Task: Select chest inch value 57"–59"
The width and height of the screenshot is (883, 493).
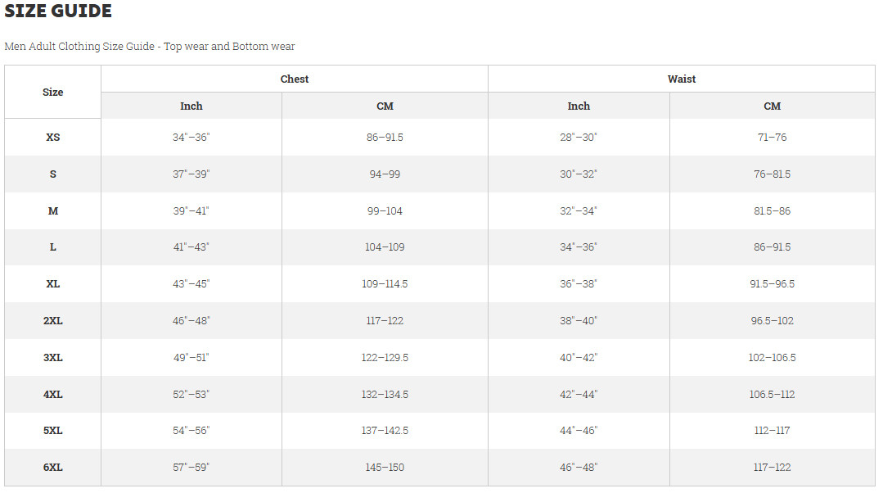Action: click(191, 467)
